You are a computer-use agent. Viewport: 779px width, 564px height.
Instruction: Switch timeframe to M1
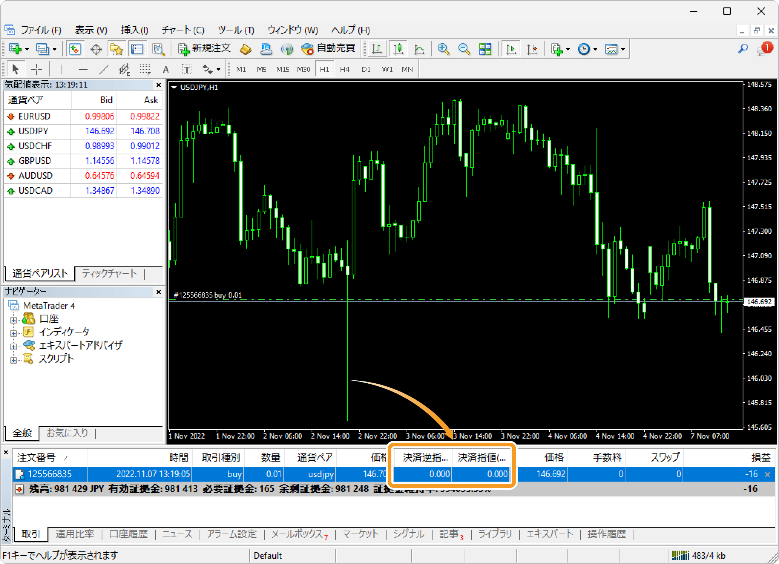coord(241,69)
